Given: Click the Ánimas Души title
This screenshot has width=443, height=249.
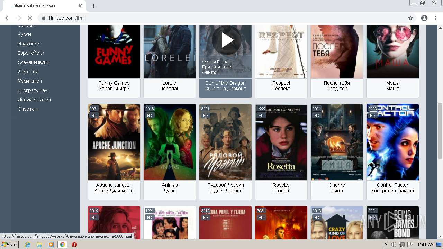Looking at the screenshot, I should [x=170, y=188].
